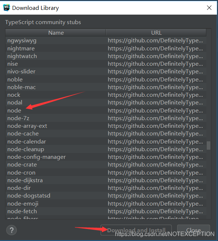Screen dimensions: 218x241
Task: Click the URL cell of node
Action: coord(155,111)
